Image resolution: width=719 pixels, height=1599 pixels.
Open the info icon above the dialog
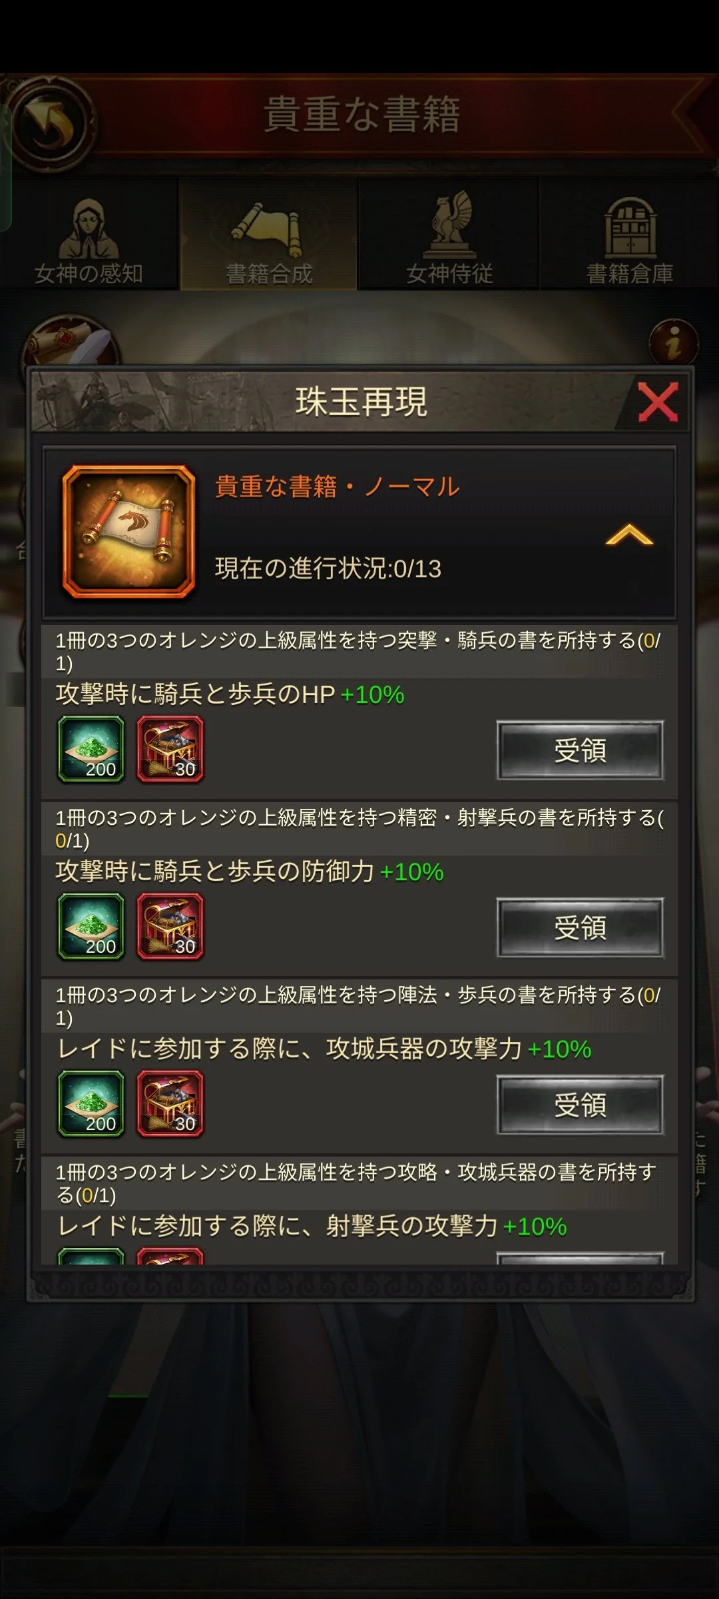click(674, 343)
